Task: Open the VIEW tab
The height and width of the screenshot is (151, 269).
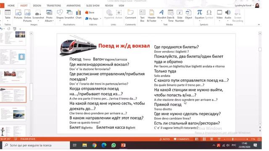Action: pos(121,5)
